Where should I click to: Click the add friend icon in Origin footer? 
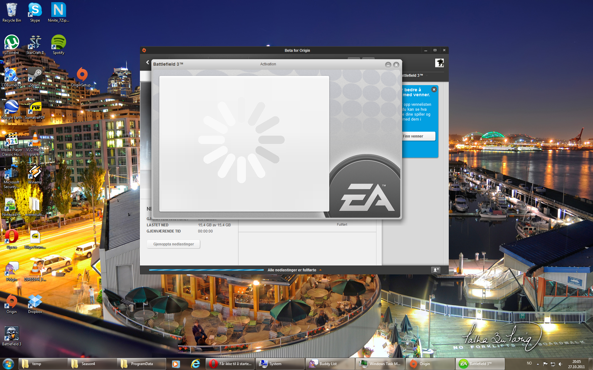click(x=435, y=270)
